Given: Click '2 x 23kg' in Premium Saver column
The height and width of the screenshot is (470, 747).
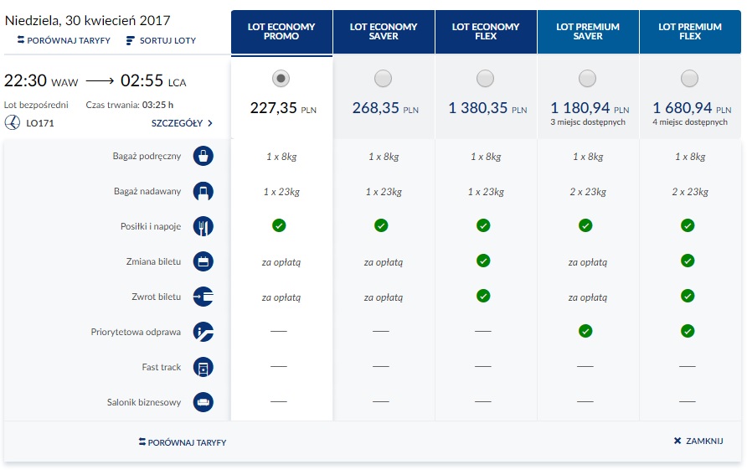Looking at the screenshot, I should tap(588, 192).
